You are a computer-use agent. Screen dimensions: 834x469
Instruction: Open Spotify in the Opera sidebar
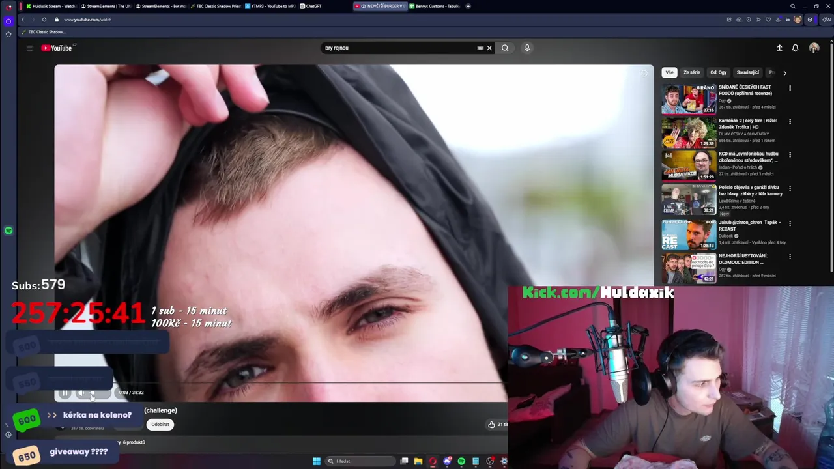[x=8, y=231]
